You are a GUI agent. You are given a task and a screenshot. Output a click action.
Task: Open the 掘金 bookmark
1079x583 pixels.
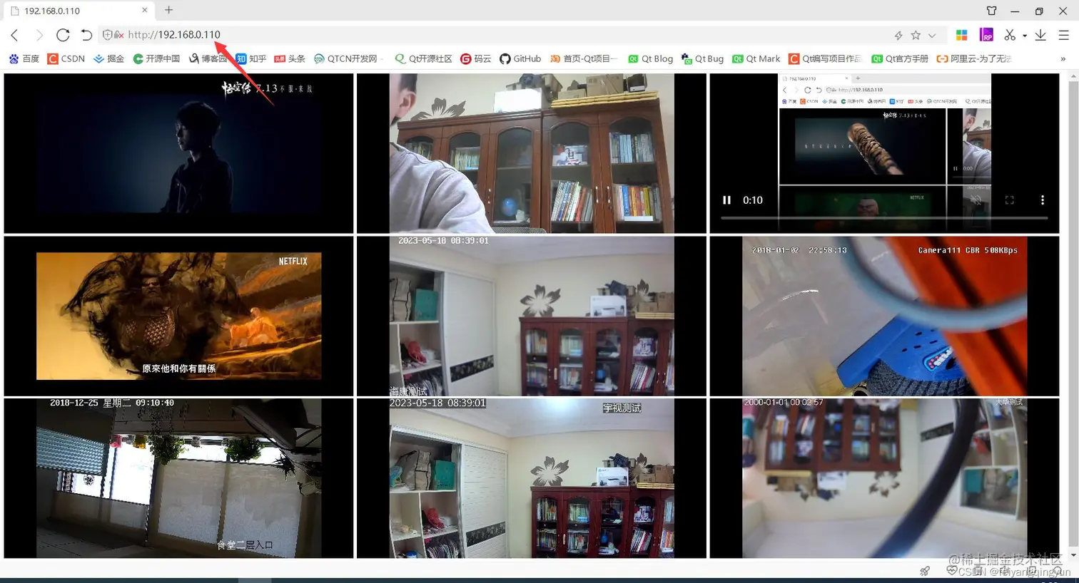click(109, 58)
